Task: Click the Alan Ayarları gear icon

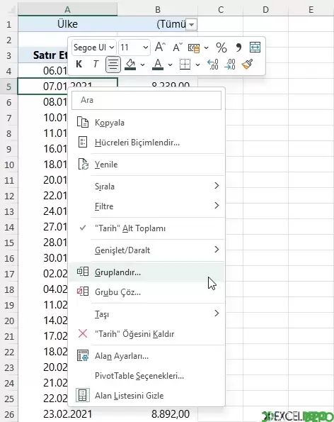Action: coord(83,355)
